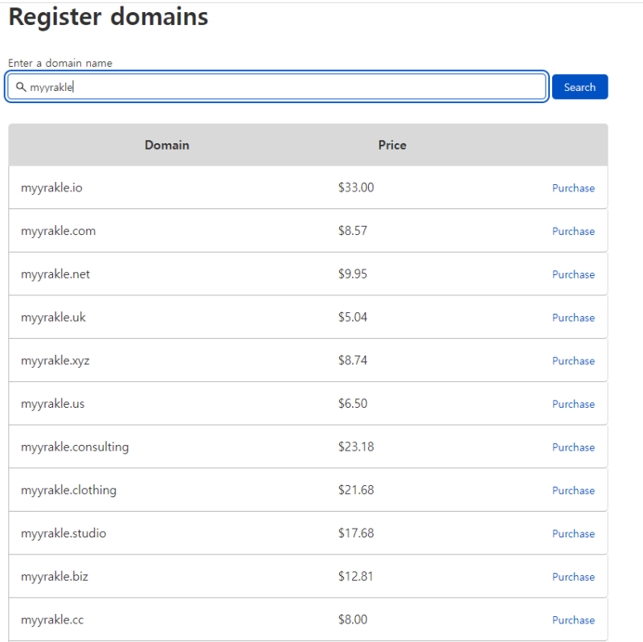
Task: Click the search magnifier icon in input
Action: click(21, 87)
